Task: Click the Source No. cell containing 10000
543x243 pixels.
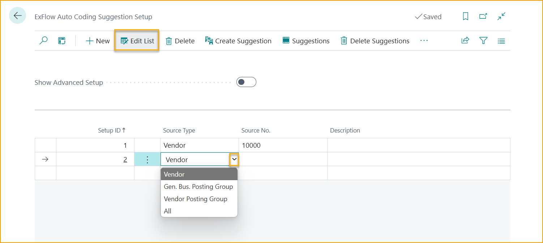Action: click(x=282, y=146)
